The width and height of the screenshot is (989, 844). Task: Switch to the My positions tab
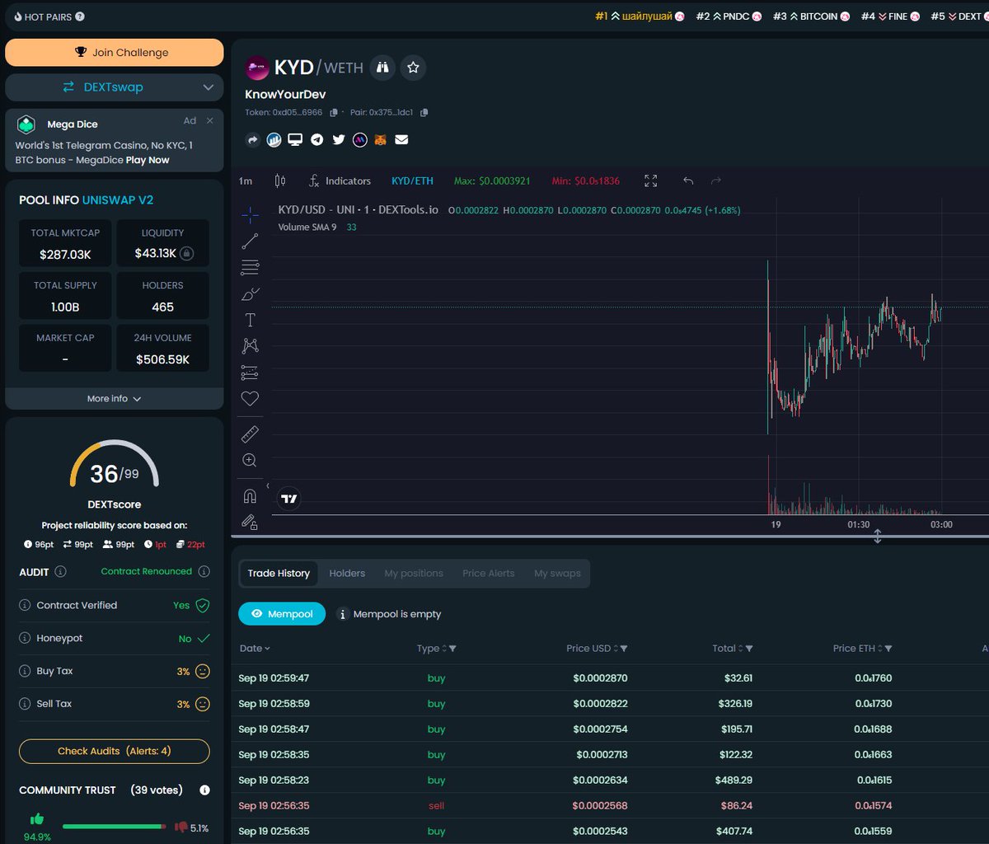point(414,573)
